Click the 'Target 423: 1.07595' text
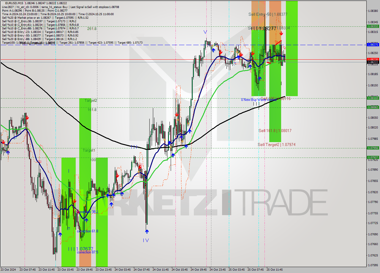This screenshot has width=380, height=273. tap(102, 43)
